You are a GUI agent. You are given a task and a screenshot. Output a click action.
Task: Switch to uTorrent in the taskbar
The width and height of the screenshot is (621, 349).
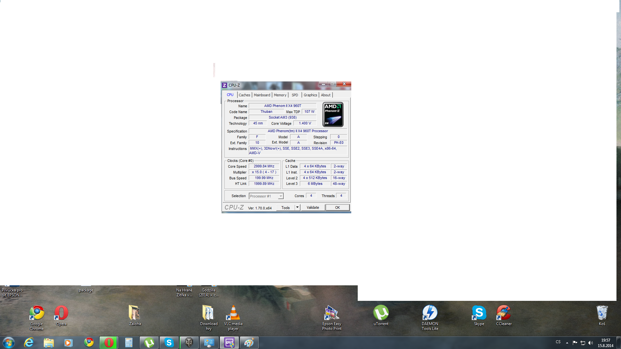(x=149, y=343)
